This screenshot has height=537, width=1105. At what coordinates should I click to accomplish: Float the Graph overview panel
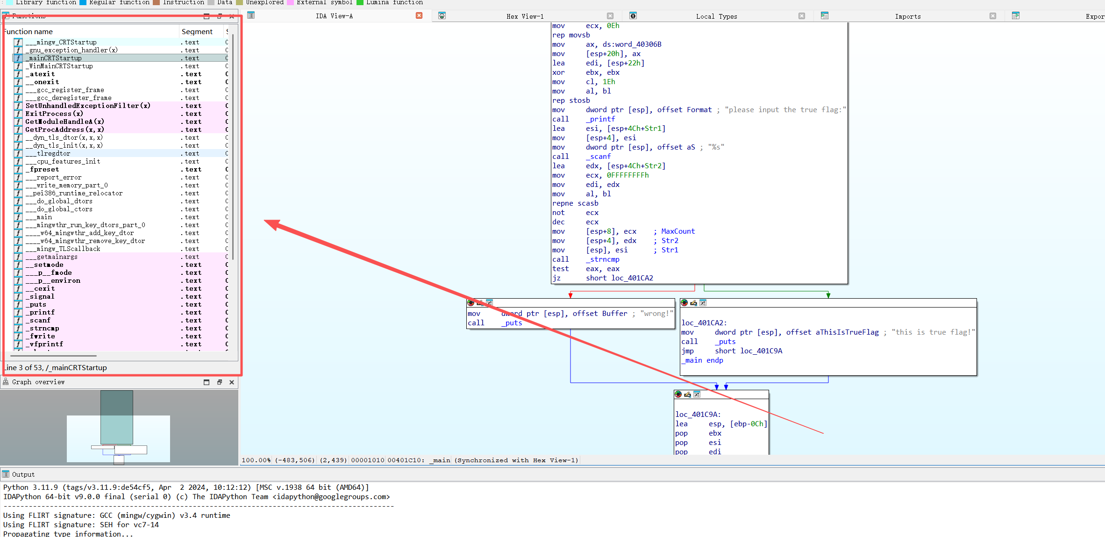click(219, 382)
